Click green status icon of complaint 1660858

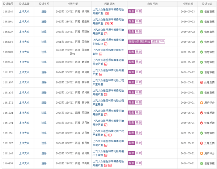tap(201, 164)
